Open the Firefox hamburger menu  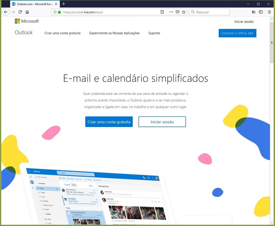(269, 12)
